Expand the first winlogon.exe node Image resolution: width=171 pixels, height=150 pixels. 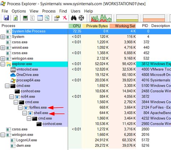click(x=3, y=59)
